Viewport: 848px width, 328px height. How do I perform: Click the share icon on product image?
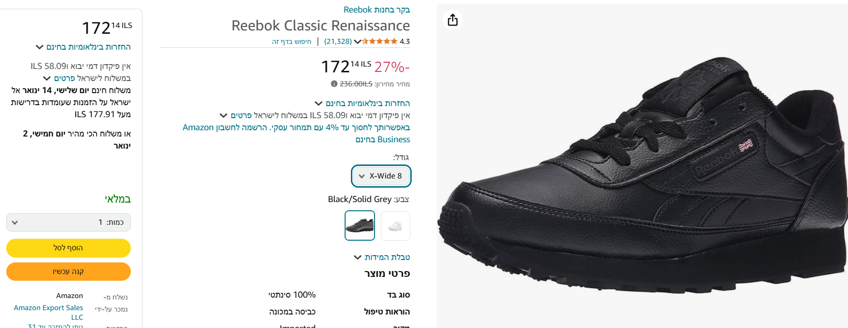point(452,20)
